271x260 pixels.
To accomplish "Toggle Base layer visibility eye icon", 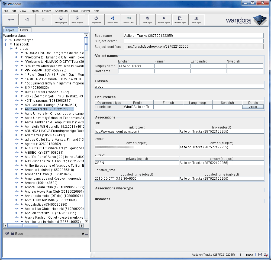I will pos(7,233).
